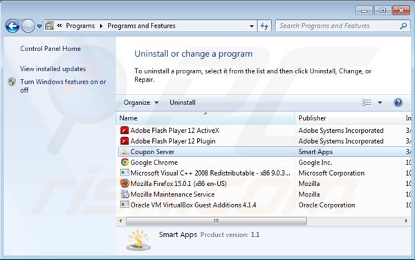The height and width of the screenshot is (260, 415).
Task: Click the magnifier search icon
Action: click(x=403, y=26)
